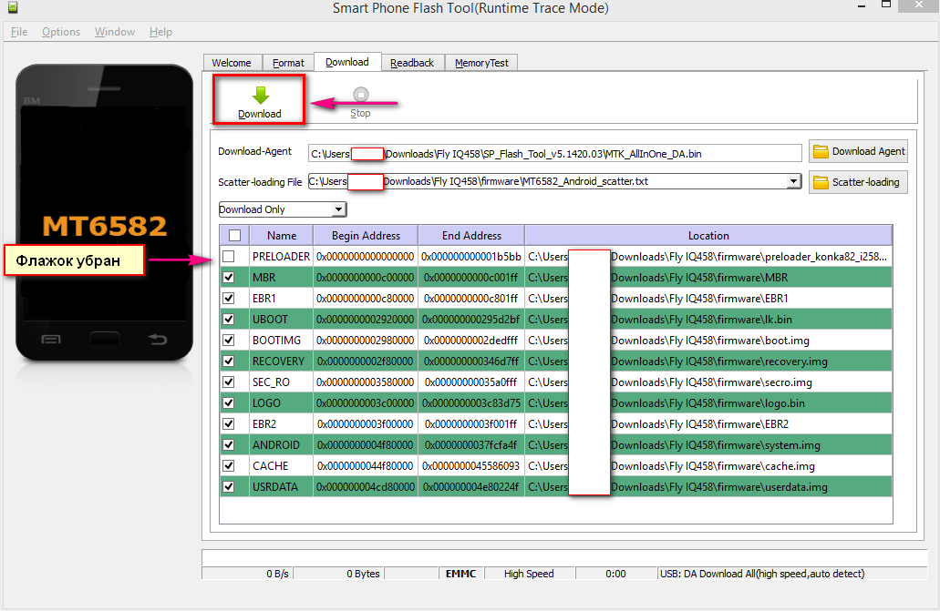Click the lk.bin location cell
The height and width of the screenshot is (611, 940).
[708, 320]
